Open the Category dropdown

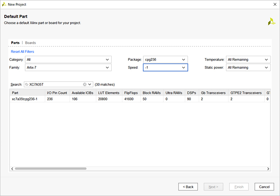pos(68,60)
